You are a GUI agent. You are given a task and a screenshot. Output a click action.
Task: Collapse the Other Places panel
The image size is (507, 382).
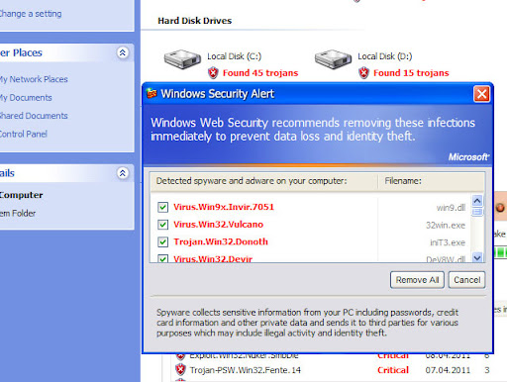[x=123, y=52]
